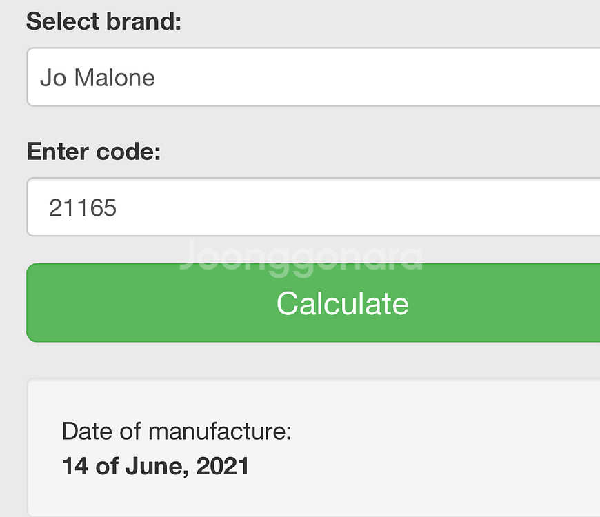Click blank area right of Jo Malone
Image resolution: width=600 pixels, height=517 pixels.
point(379,77)
